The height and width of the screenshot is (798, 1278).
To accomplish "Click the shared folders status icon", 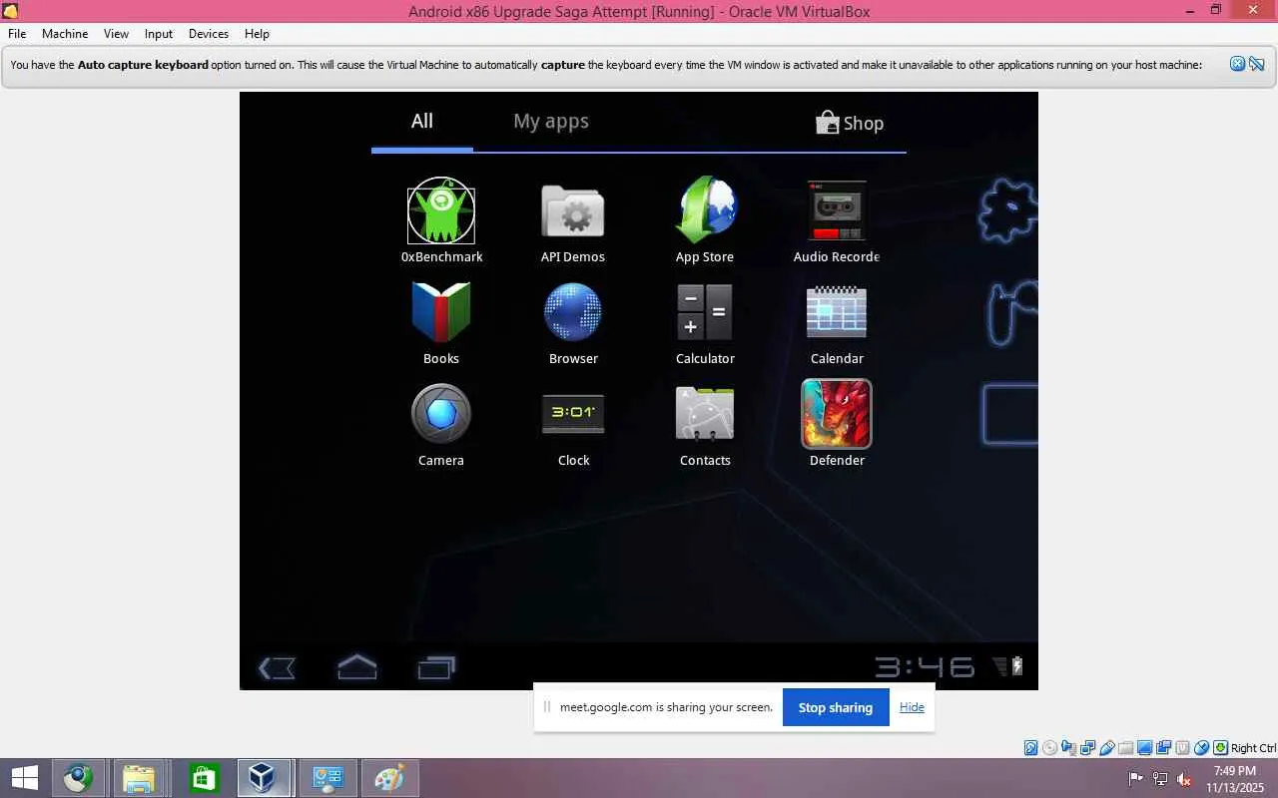I will (x=1126, y=748).
